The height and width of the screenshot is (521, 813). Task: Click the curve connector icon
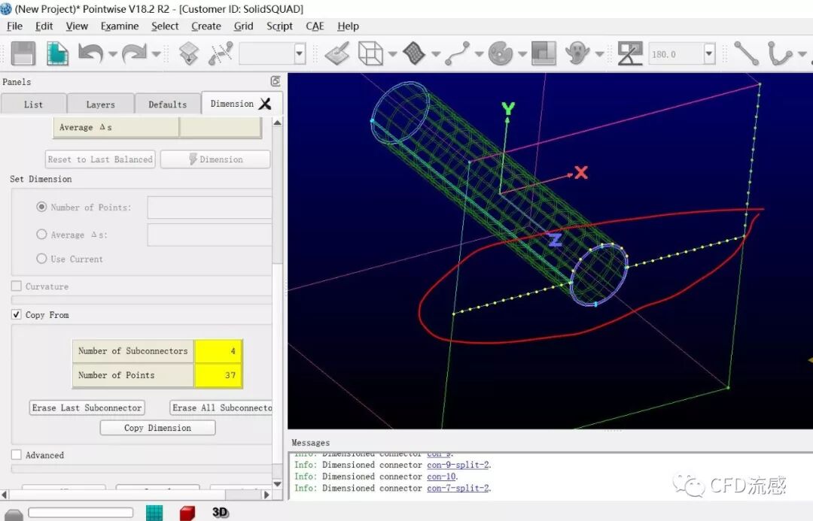coord(458,53)
